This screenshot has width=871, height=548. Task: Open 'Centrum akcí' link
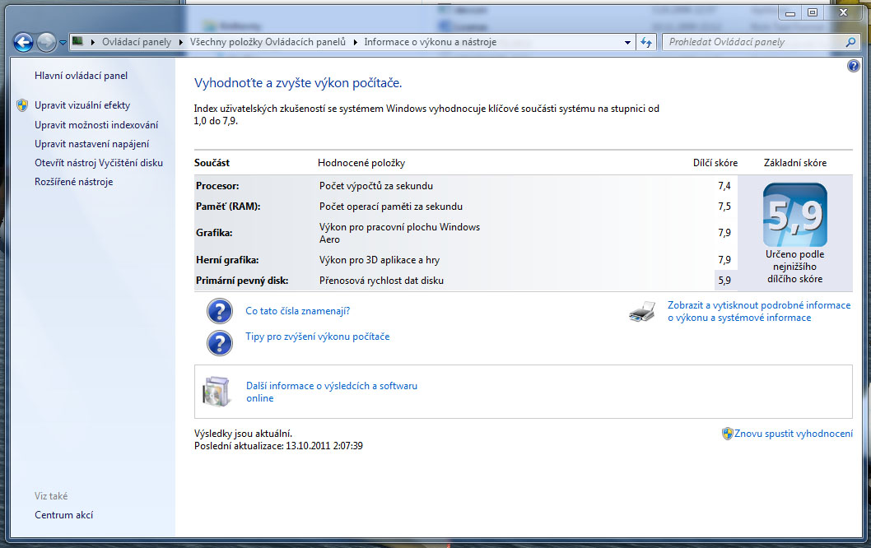[64, 515]
